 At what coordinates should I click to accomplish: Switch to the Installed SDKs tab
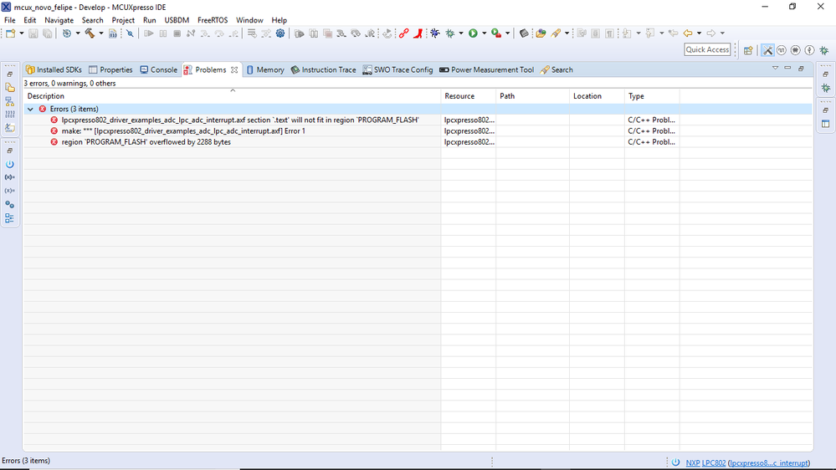54,69
